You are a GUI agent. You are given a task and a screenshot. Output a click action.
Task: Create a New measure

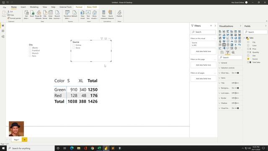pyautogui.click(x=104, y=15)
